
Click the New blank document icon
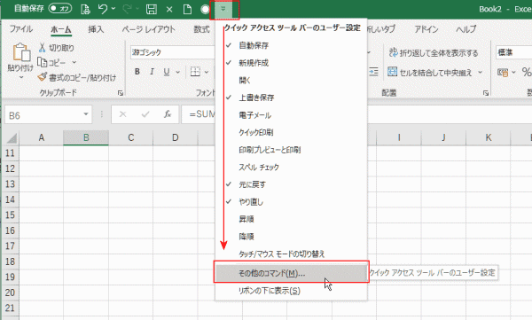(x=187, y=9)
